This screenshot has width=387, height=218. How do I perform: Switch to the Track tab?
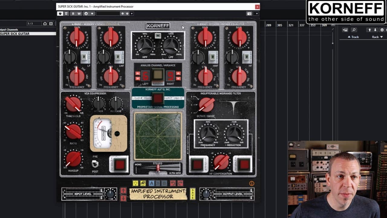click(353, 37)
